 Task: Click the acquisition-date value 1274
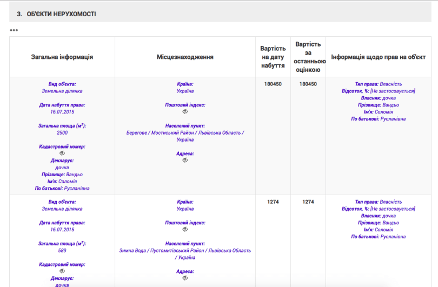(273, 202)
